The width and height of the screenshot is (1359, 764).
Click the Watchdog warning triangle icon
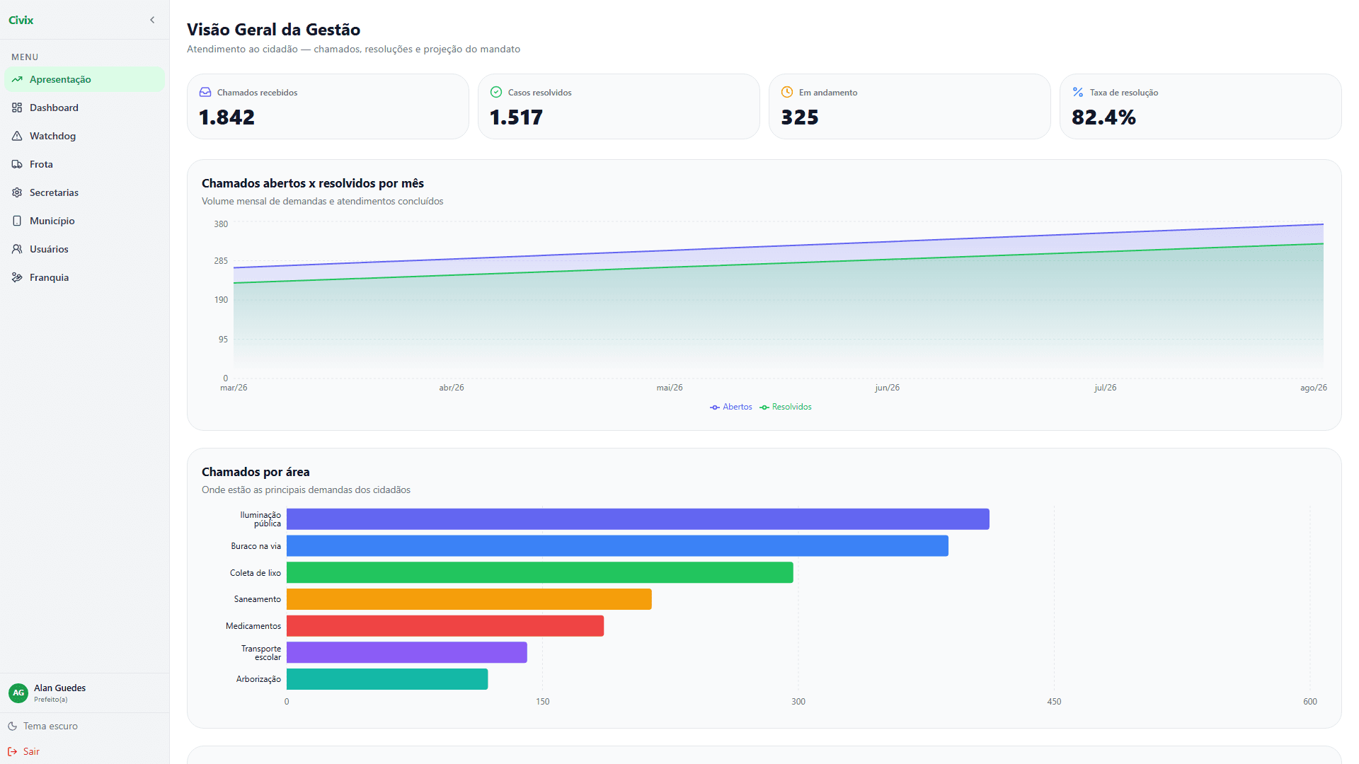pos(17,136)
